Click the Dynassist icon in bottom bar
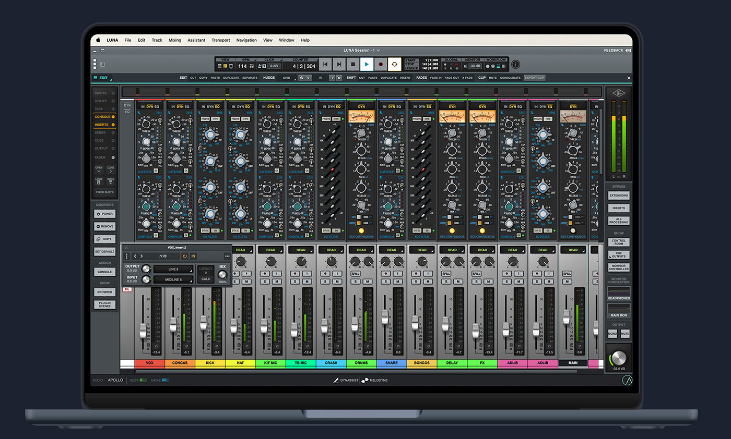 (x=336, y=381)
